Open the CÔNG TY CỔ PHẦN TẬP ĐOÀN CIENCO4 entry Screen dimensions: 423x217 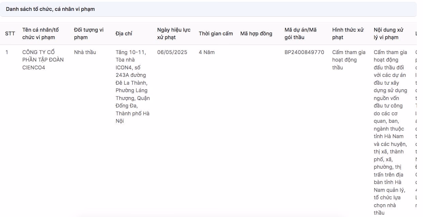(x=43, y=60)
